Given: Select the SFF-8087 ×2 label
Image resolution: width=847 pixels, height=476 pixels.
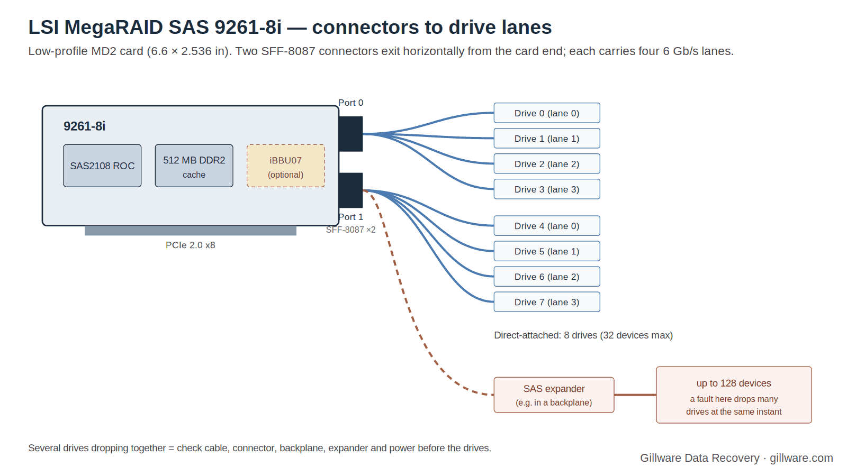Looking at the screenshot, I should (x=350, y=230).
